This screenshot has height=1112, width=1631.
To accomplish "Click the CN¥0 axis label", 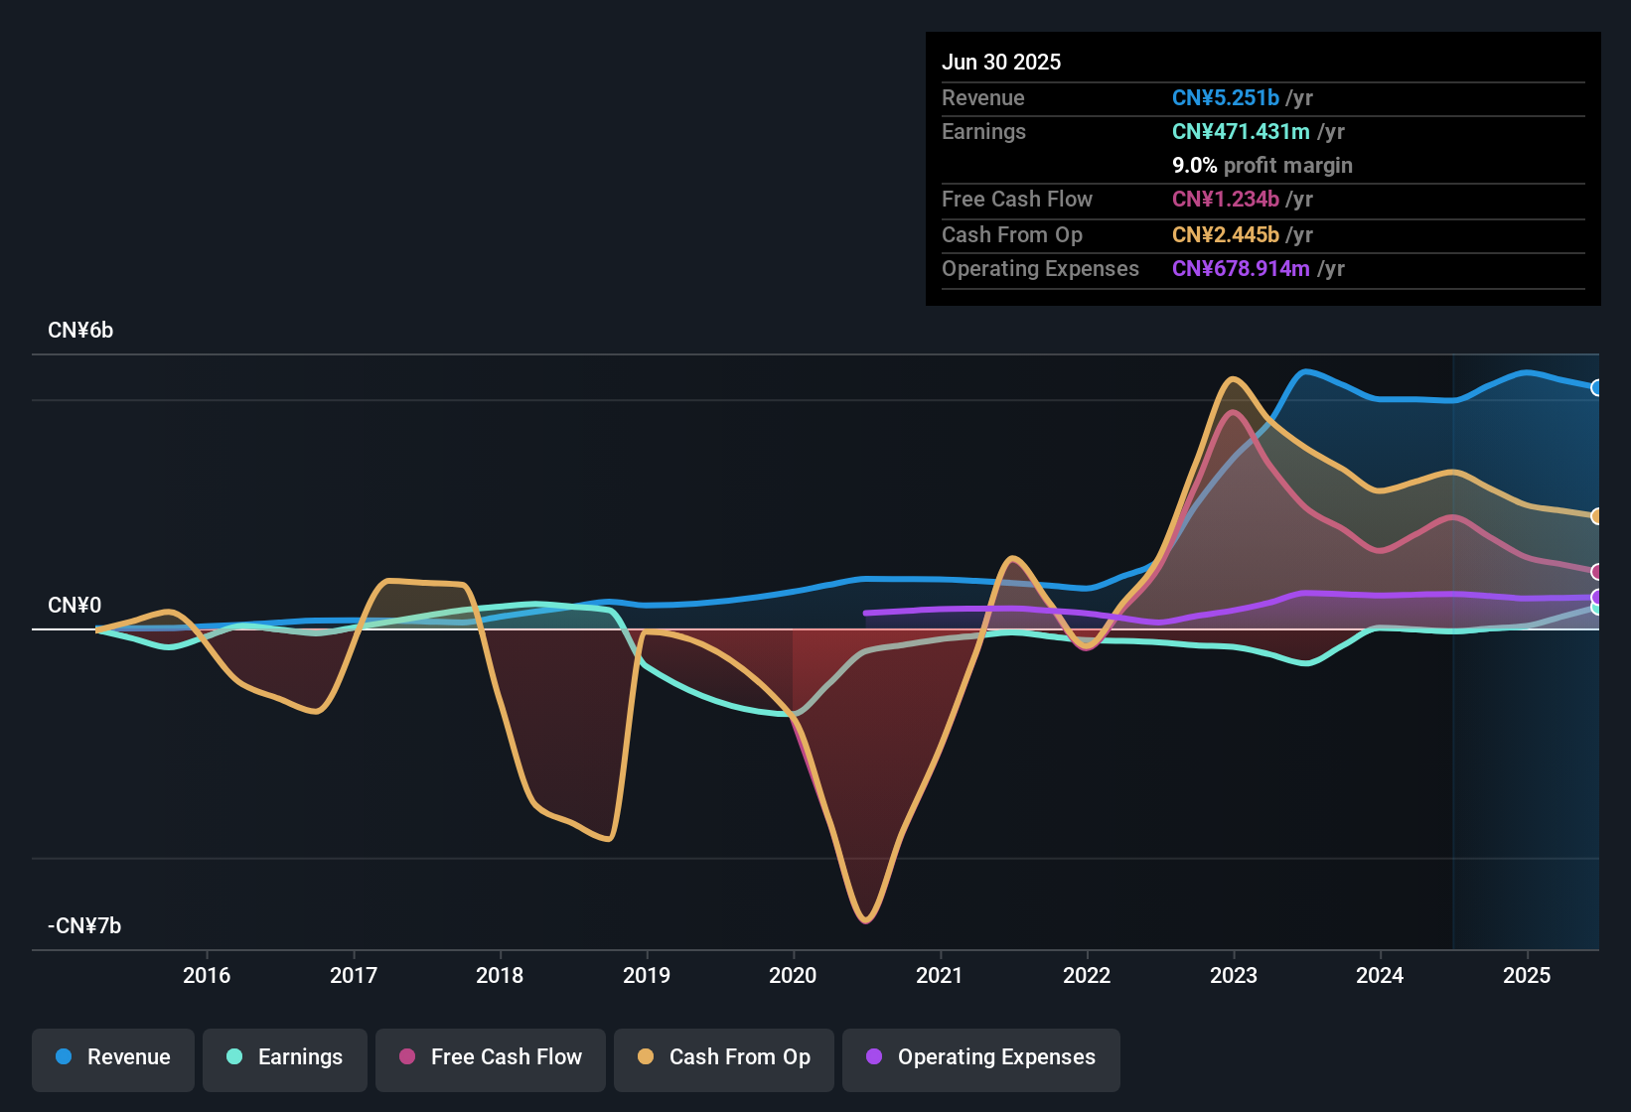I will tap(73, 606).
